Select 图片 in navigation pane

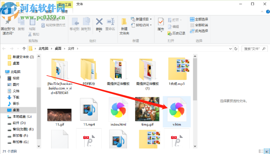(13, 85)
